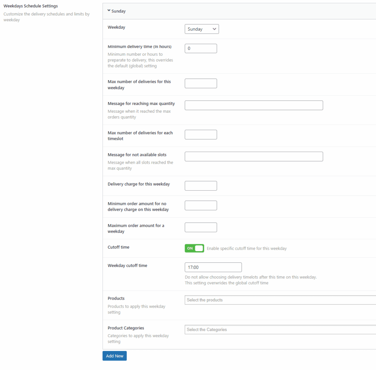Screen dimensions: 376x370
Task: Click the Weekday cutoff time label
Action: (127, 265)
